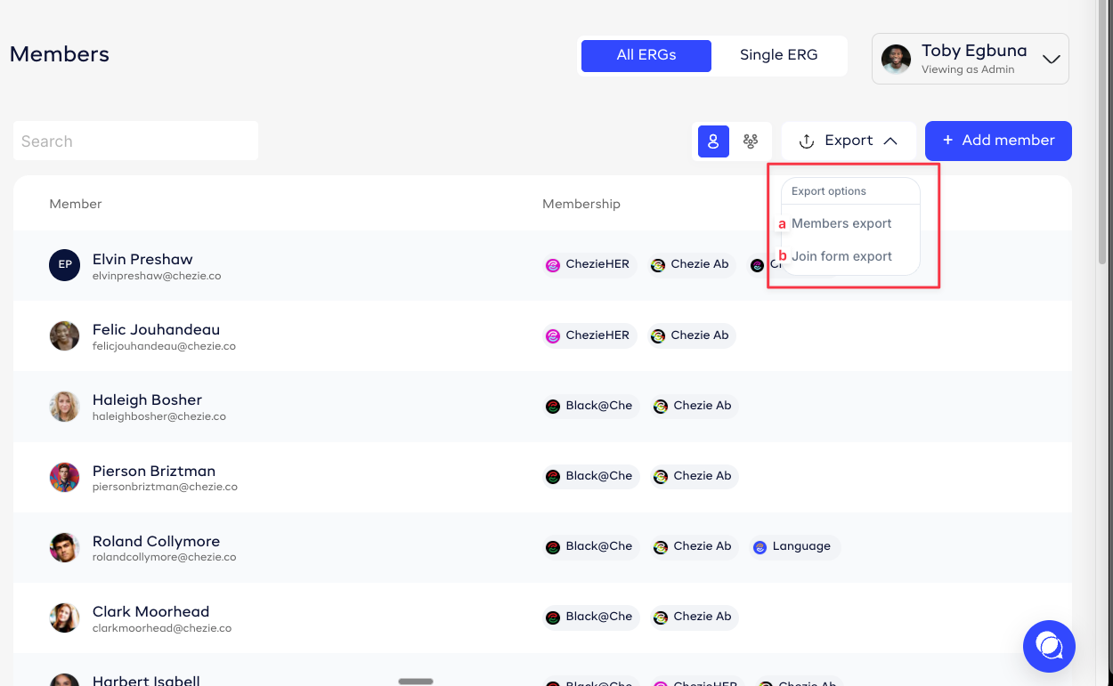Image resolution: width=1113 pixels, height=686 pixels.
Task: Click email elvinpreshaw@chezie.co
Action: pyautogui.click(x=157, y=276)
